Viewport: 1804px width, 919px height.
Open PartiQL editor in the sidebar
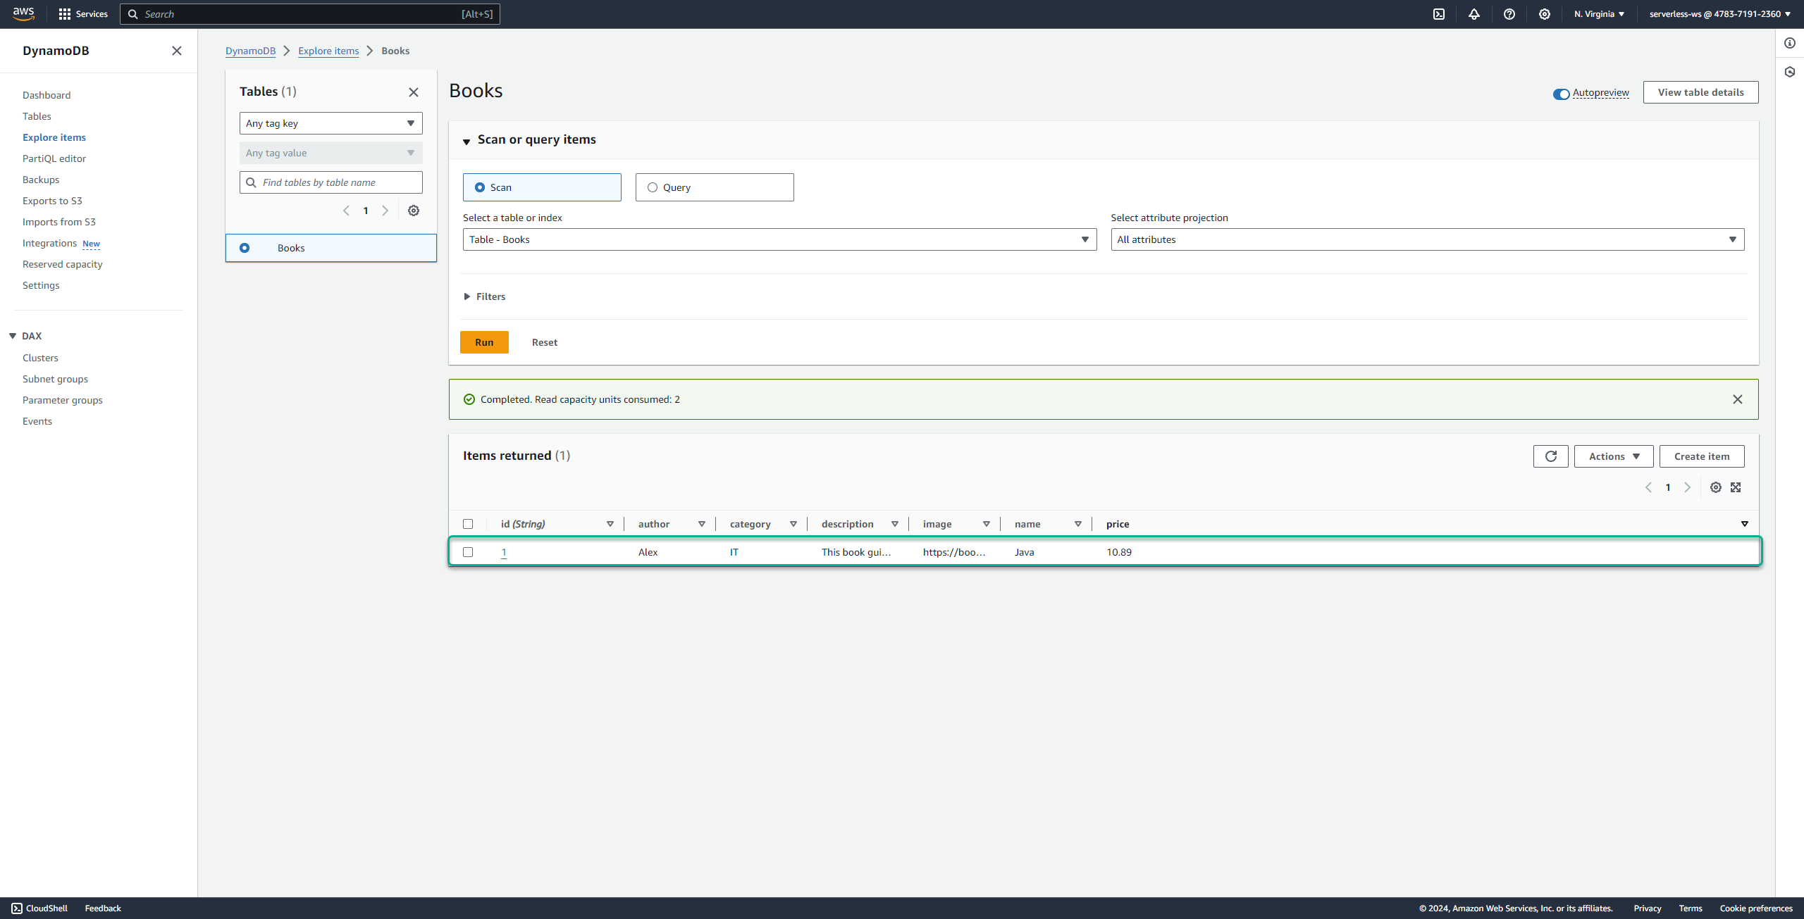coord(54,158)
